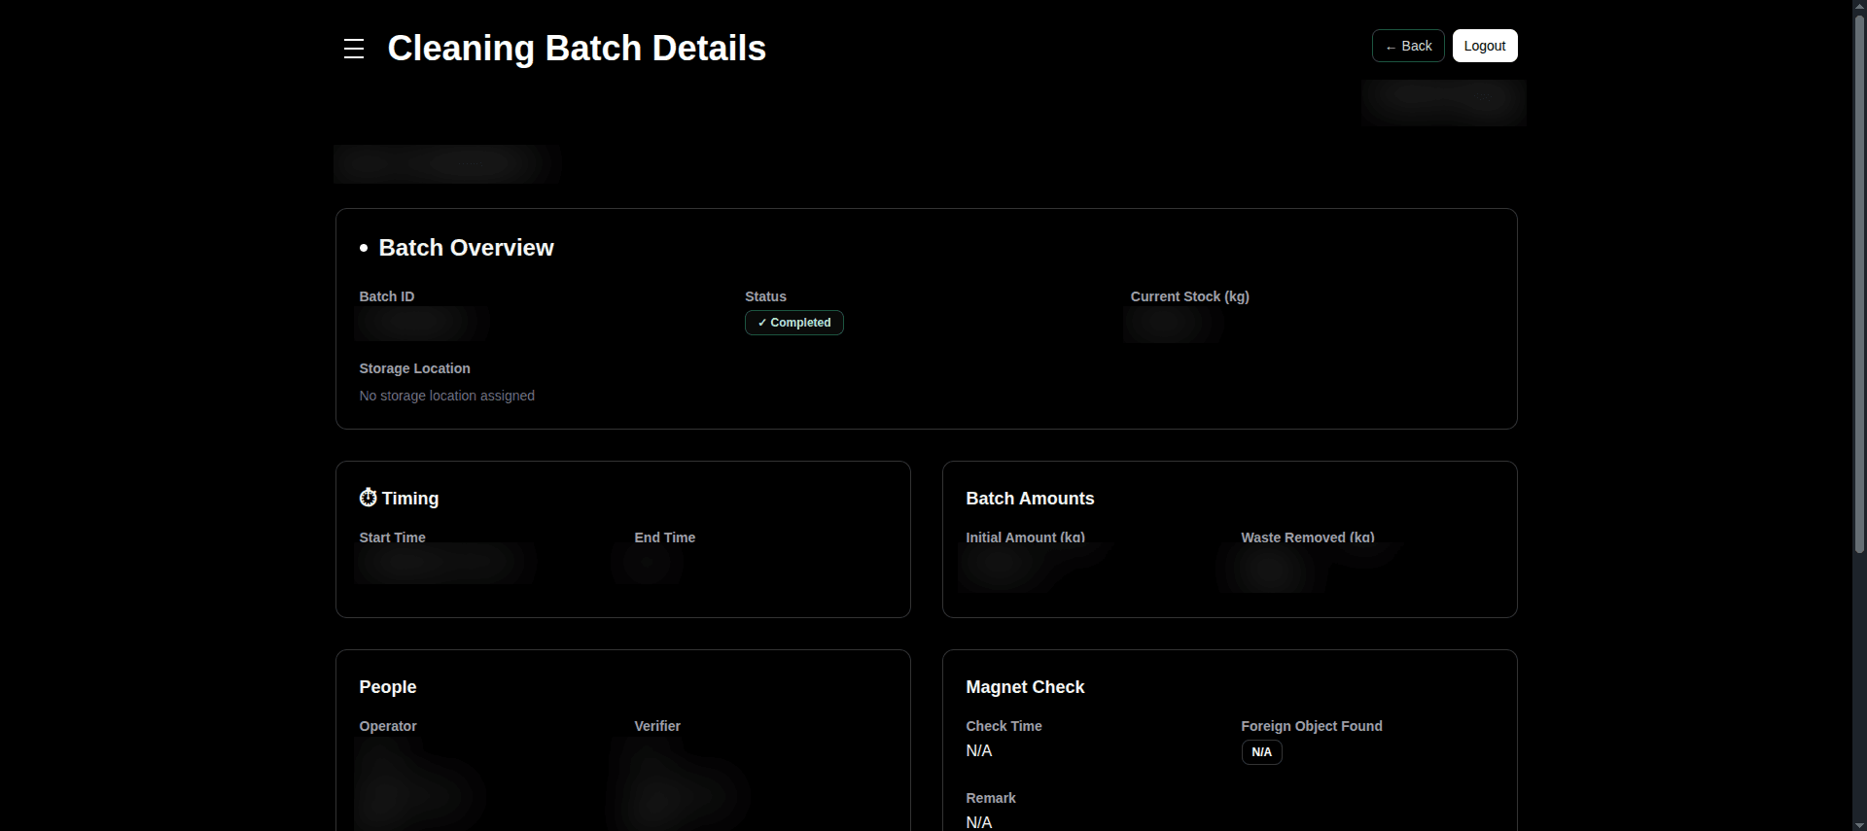Open the hamburger navigation menu
Screen dimensions: 1867x831
point(354,49)
